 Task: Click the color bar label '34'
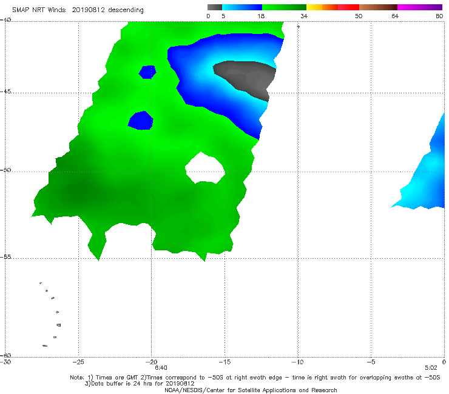(304, 16)
